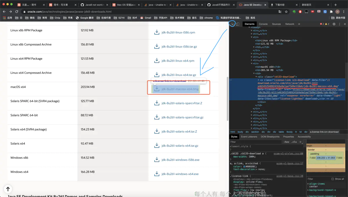Toggle the .cls element classes panel
The height and width of the screenshot is (197, 348).
tap(294, 142)
